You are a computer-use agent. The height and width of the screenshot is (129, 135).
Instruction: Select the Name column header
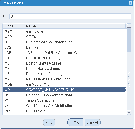[x=75, y=26]
